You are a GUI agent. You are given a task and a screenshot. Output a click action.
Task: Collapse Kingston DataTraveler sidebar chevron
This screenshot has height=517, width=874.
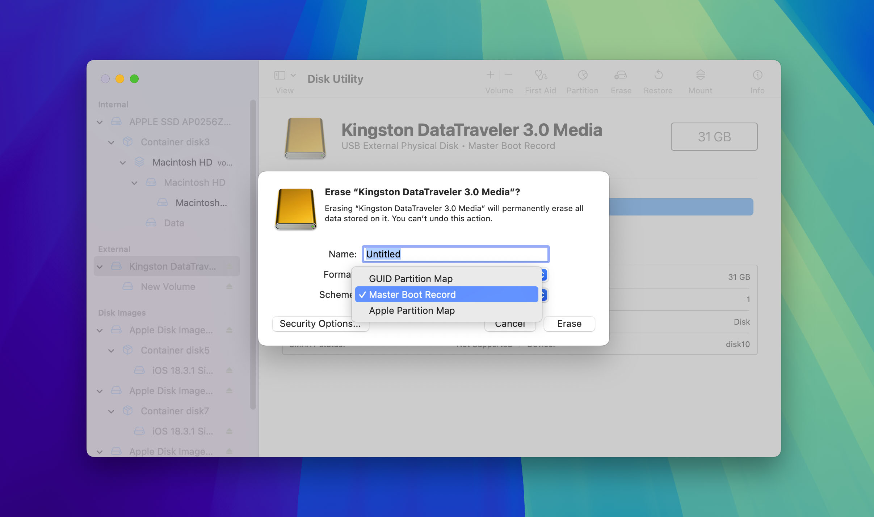100,267
